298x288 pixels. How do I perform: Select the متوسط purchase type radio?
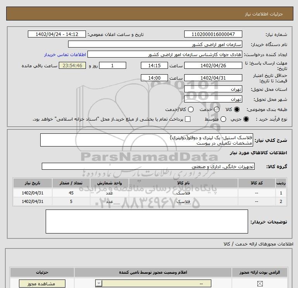tap(223, 119)
